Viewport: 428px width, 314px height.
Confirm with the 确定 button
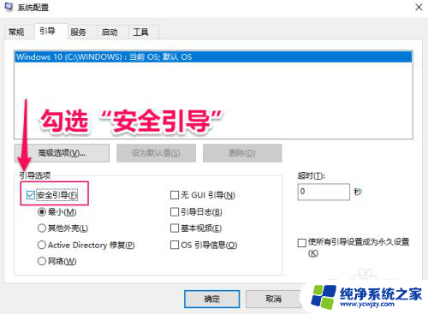pos(211,299)
